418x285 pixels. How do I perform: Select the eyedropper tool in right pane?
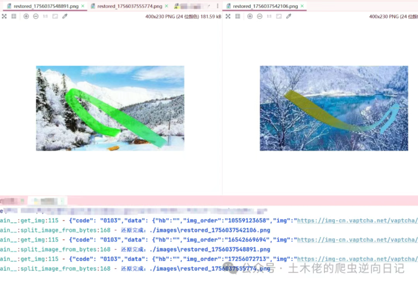pyautogui.click(x=289, y=16)
